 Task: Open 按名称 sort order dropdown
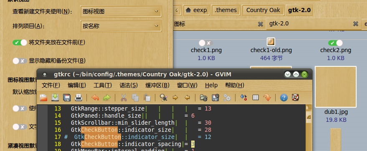tap(121, 26)
